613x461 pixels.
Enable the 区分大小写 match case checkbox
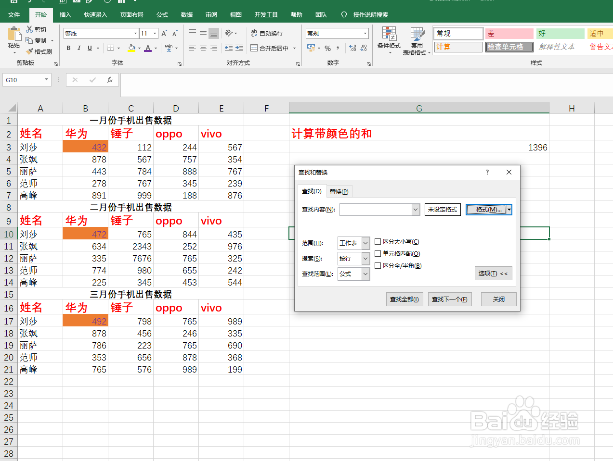coord(378,242)
